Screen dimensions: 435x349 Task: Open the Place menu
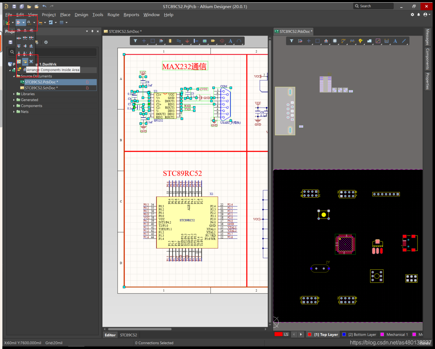tap(65, 15)
